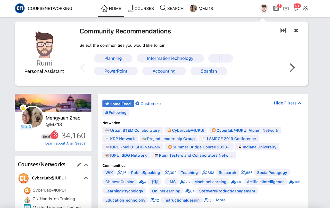
Task: Skip recommendations with the fast-forward icon
Action: tap(283, 30)
